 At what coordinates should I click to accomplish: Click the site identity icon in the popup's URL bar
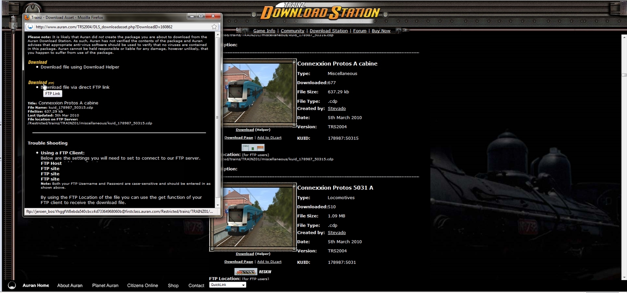(x=30, y=27)
